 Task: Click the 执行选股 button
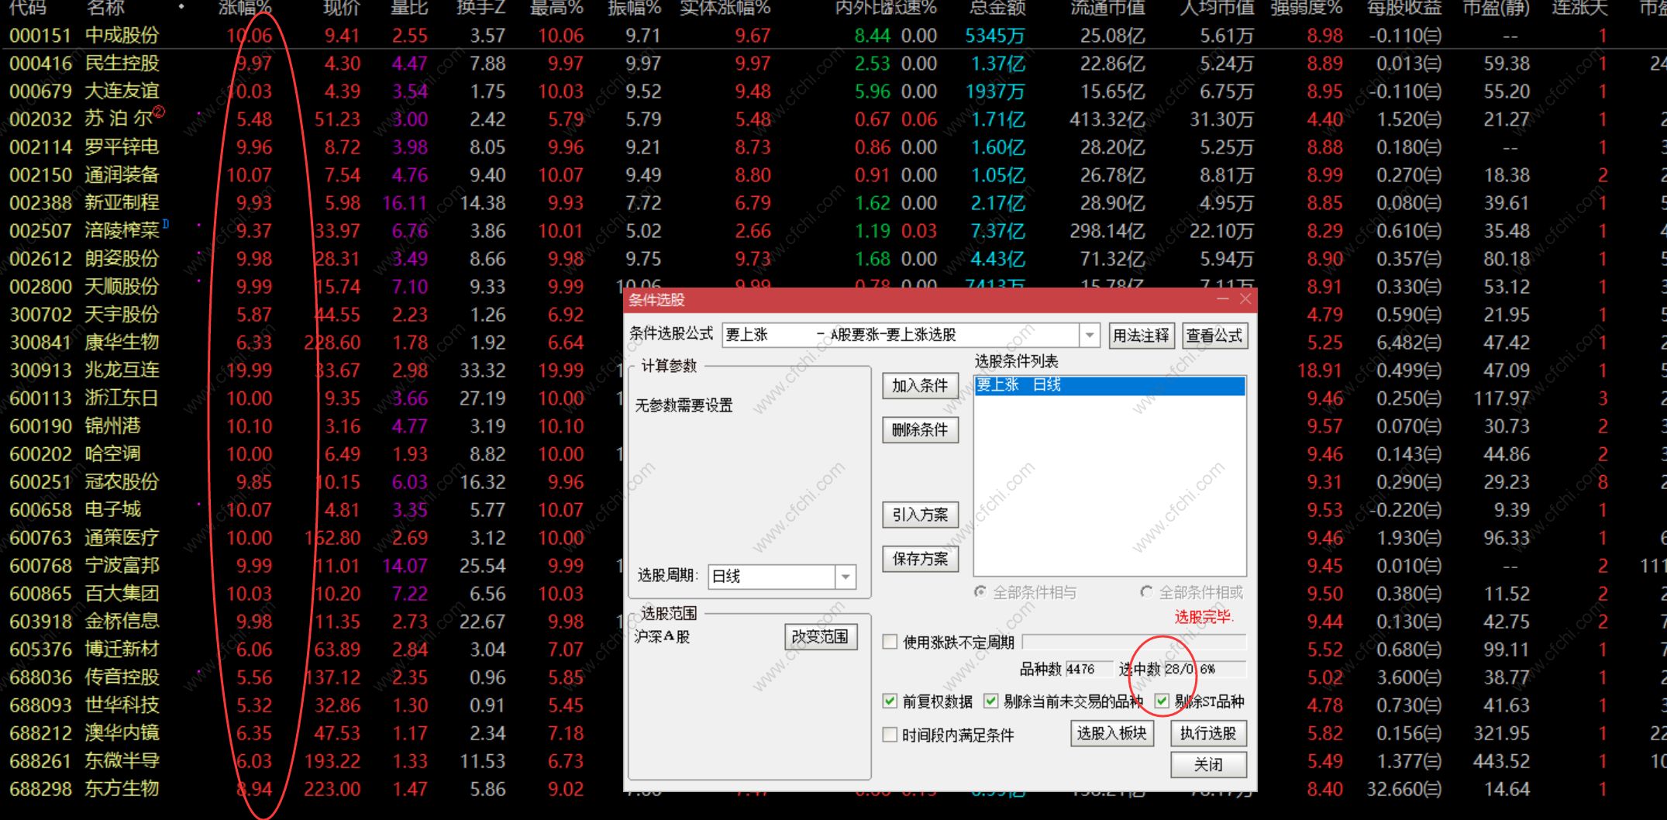(1208, 733)
